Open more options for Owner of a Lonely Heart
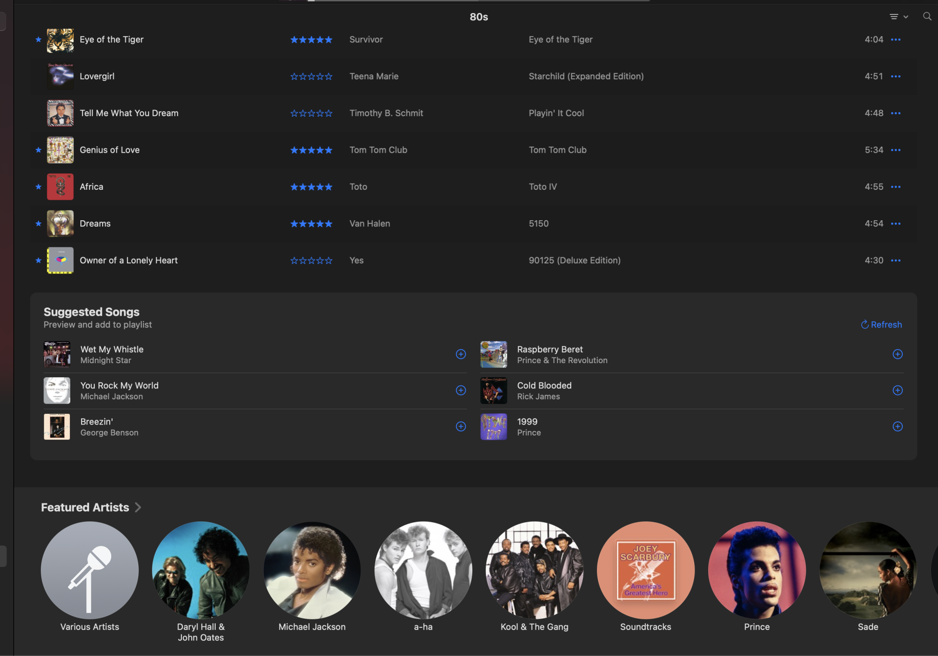Screen dimensions: 938x656 [x=895, y=261]
